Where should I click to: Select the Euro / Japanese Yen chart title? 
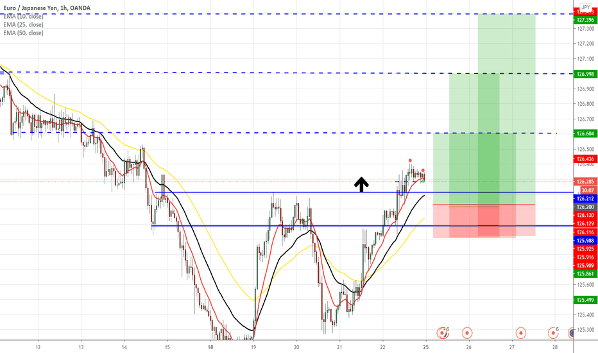coord(47,8)
